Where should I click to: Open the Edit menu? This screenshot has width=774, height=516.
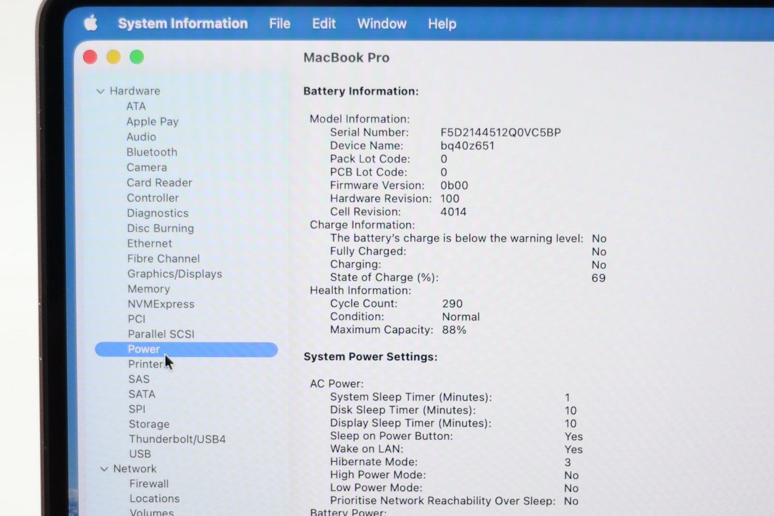coord(324,24)
